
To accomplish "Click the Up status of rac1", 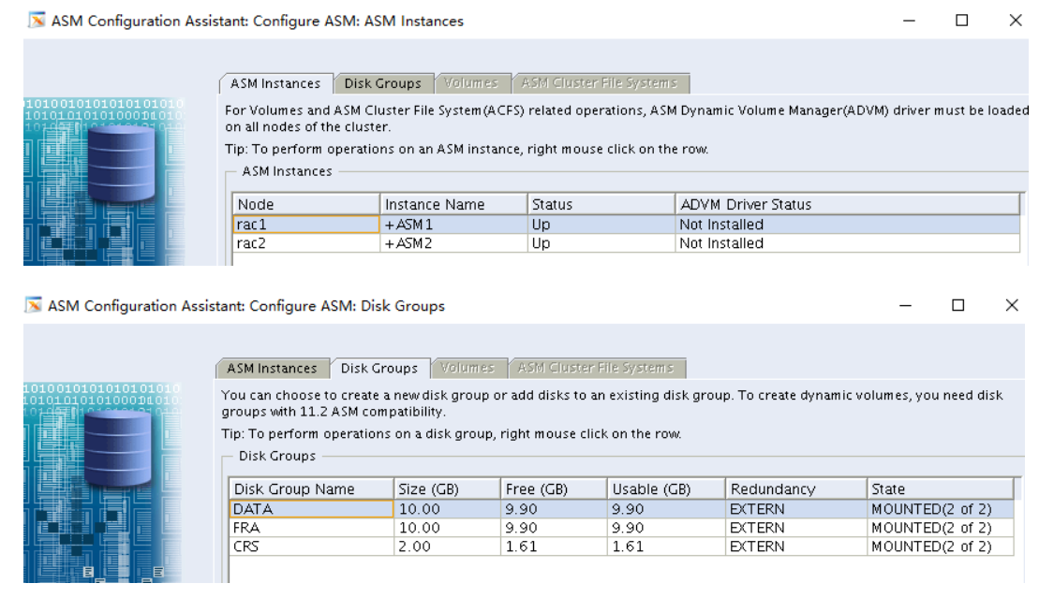I will (601, 225).
